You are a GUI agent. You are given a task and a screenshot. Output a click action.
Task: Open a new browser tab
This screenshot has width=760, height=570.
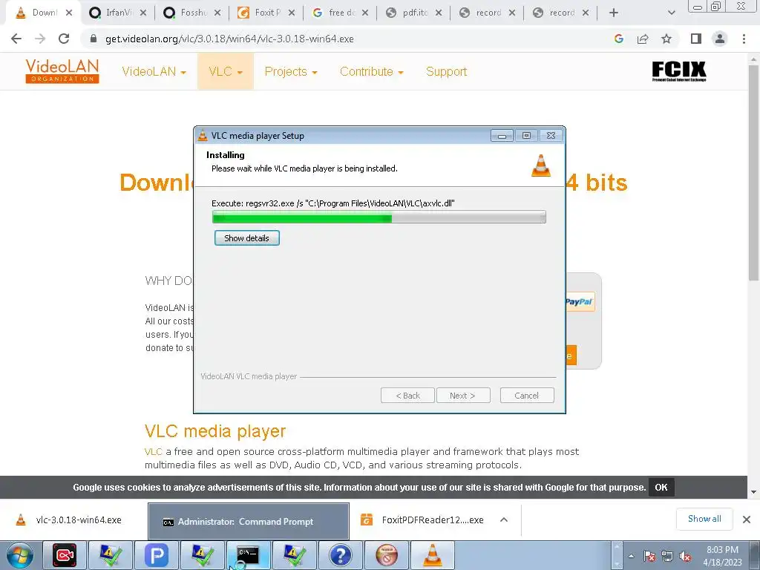click(x=614, y=13)
